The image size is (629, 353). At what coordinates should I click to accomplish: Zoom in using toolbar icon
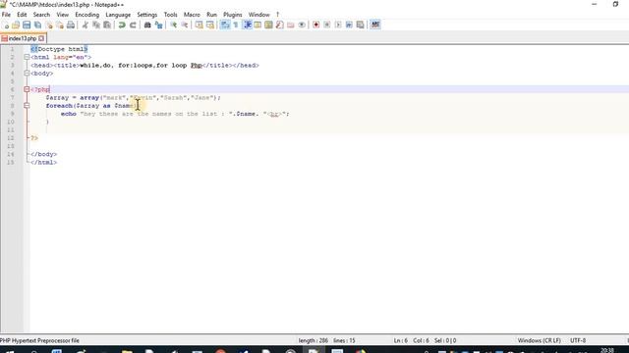[173, 25]
